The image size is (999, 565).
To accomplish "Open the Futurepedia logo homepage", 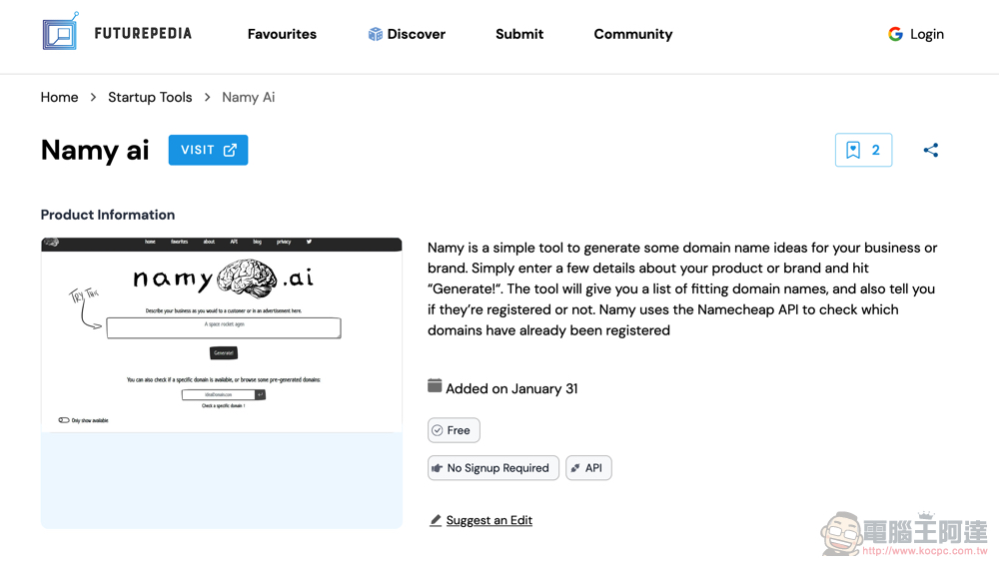I will point(117,32).
